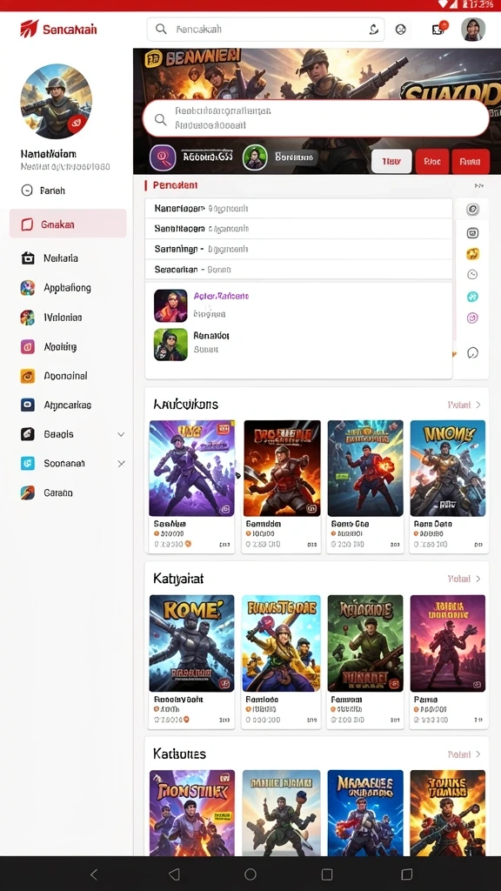Open the link beside Kalucolkans heading
This screenshot has height=891, width=501.
(x=464, y=405)
